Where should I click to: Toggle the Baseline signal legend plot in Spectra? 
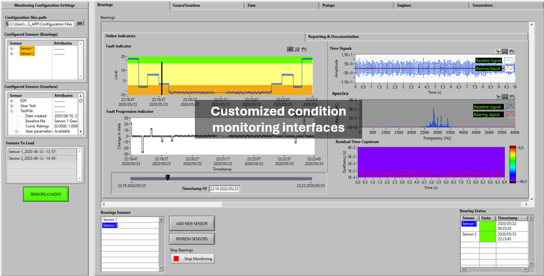[x=510, y=107]
